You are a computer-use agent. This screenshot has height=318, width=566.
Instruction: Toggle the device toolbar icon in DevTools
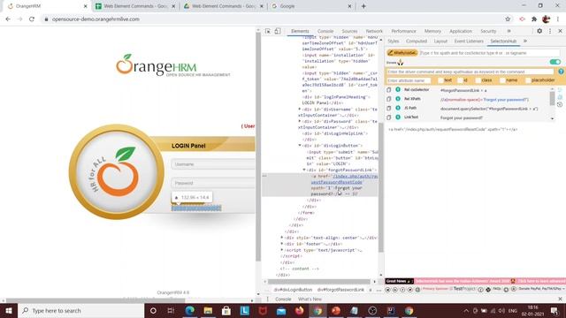tap(278, 32)
